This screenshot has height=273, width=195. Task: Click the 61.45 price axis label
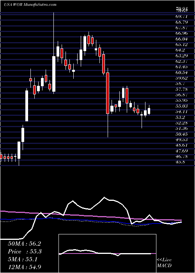click(181, 67)
